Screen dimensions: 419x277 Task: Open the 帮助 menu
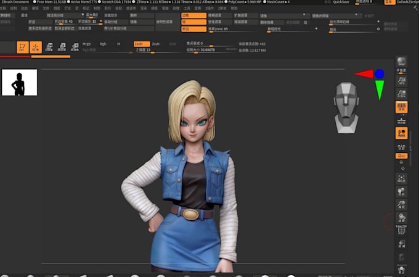pos(234,8)
